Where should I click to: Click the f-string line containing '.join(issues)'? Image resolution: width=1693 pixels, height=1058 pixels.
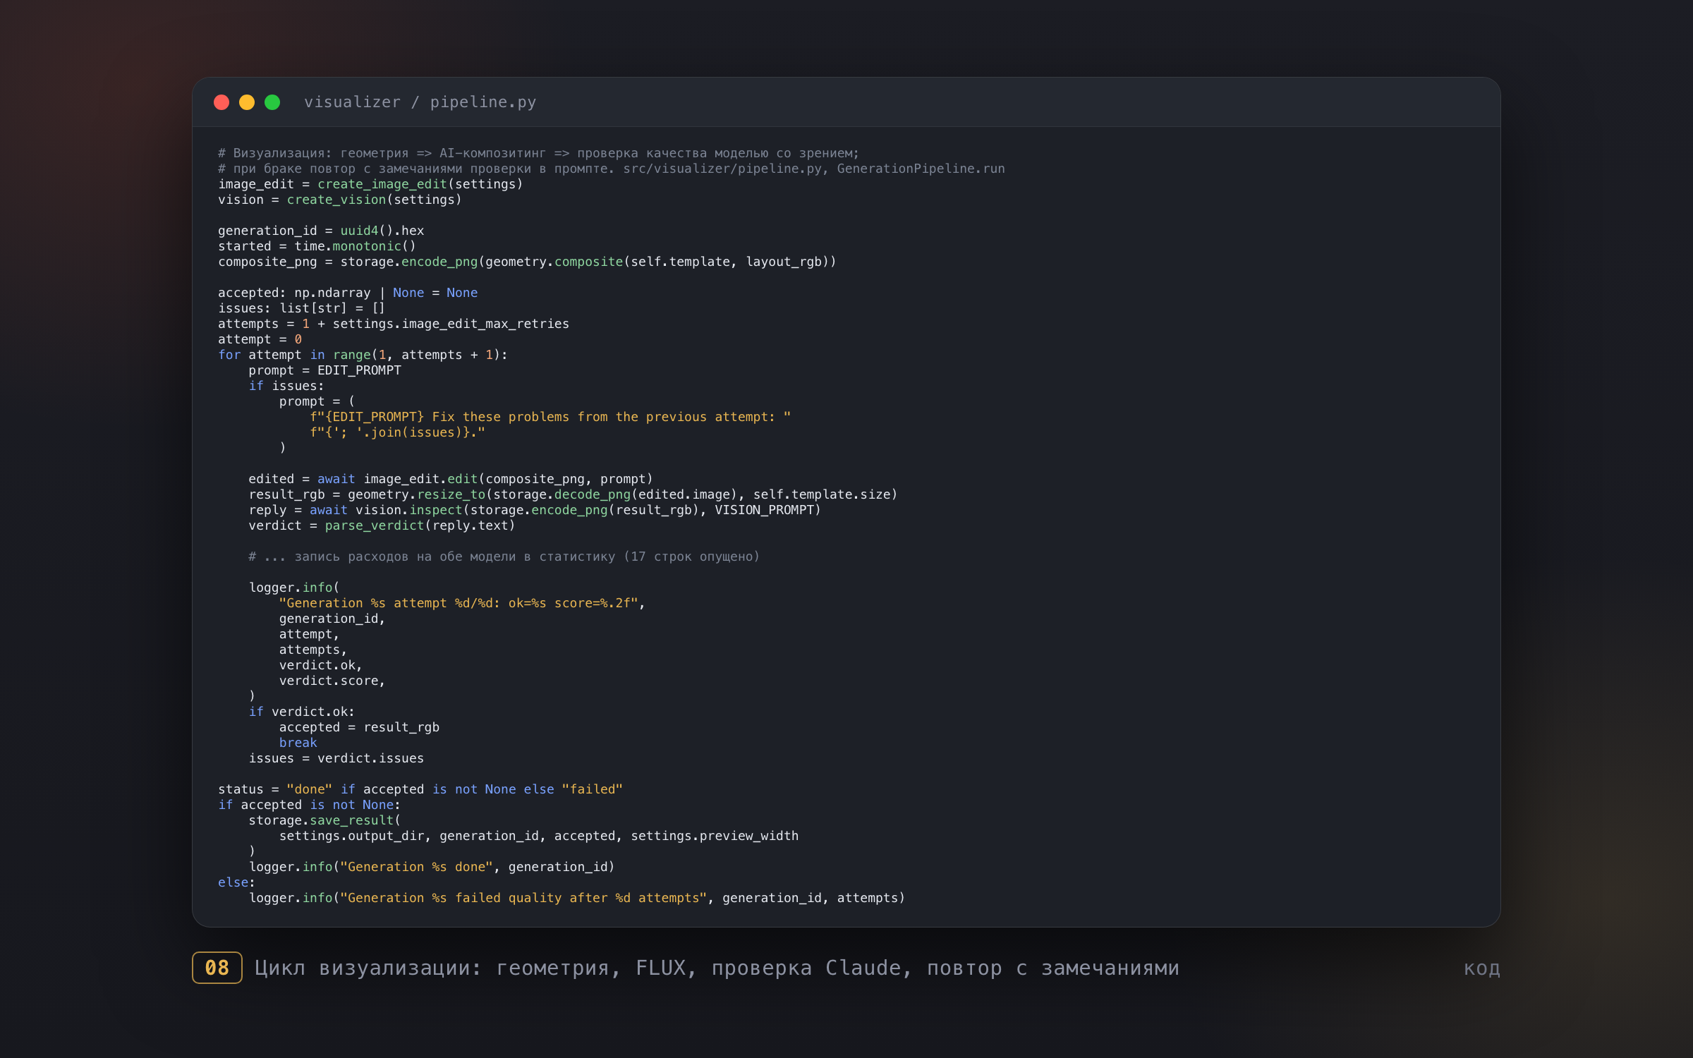397,432
